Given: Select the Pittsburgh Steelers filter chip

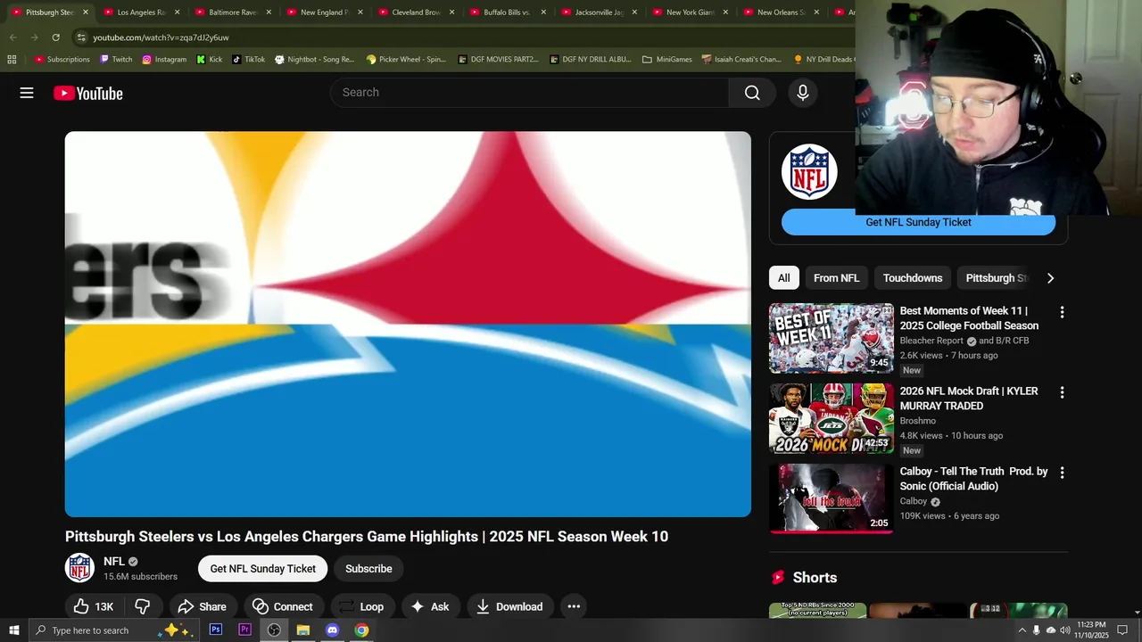Looking at the screenshot, I should (x=996, y=278).
